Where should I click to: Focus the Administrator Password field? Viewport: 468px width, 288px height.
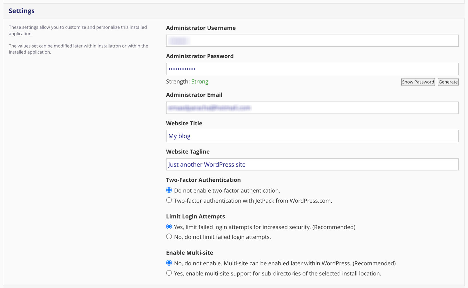[312, 69]
